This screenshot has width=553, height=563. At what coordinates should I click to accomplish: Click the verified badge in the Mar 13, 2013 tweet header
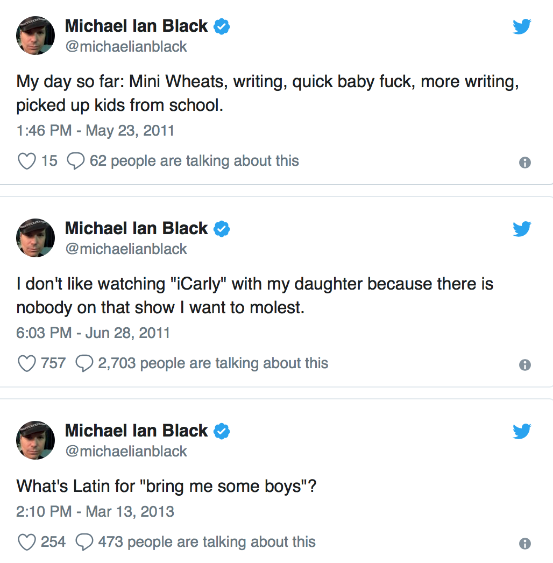(222, 431)
